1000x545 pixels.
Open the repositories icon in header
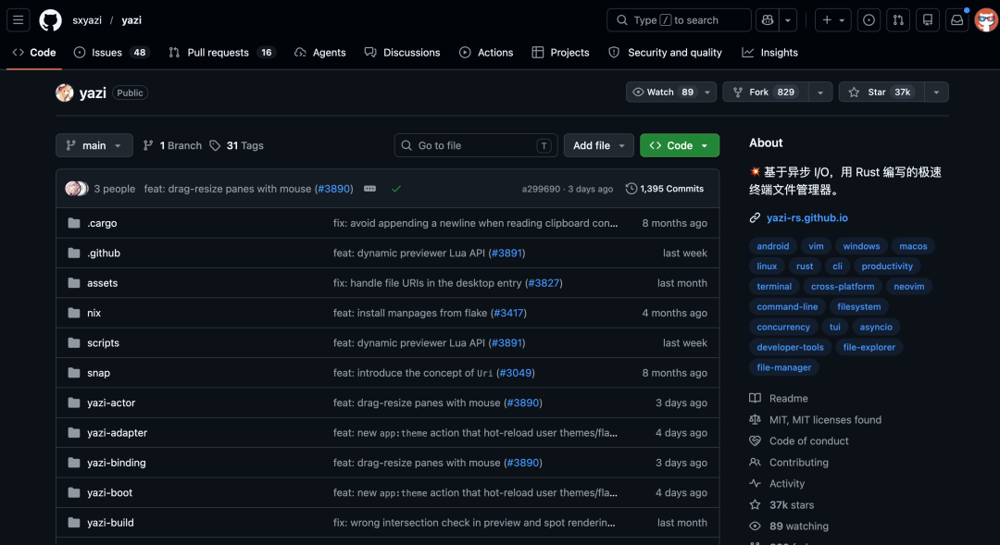927,19
